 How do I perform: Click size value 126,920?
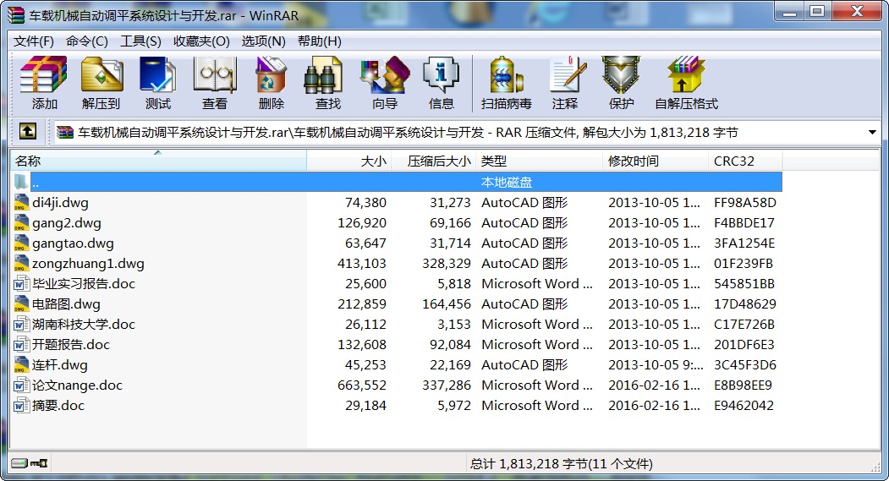point(362,222)
